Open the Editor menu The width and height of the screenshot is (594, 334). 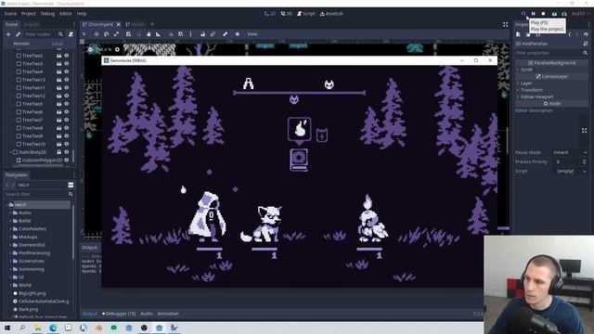(x=65, y=14)
